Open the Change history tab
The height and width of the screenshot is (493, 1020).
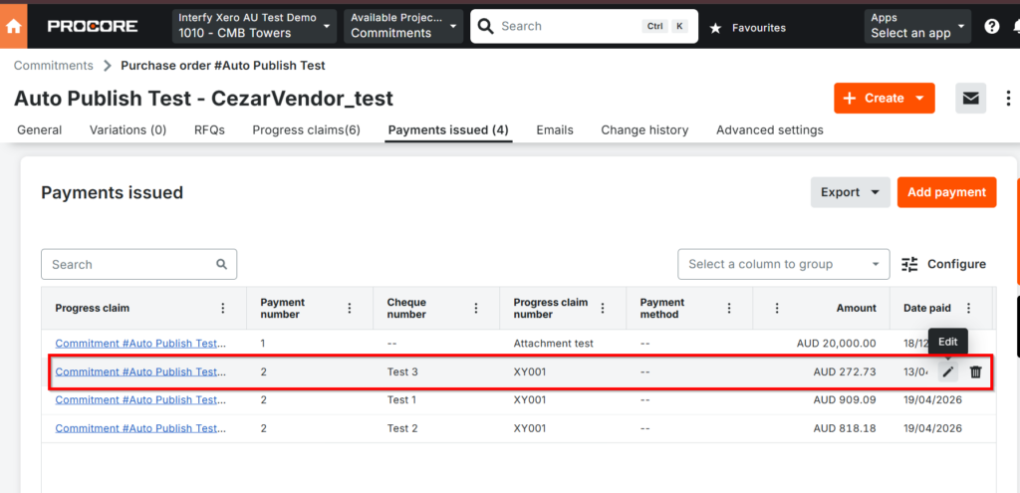pos(644,130)
